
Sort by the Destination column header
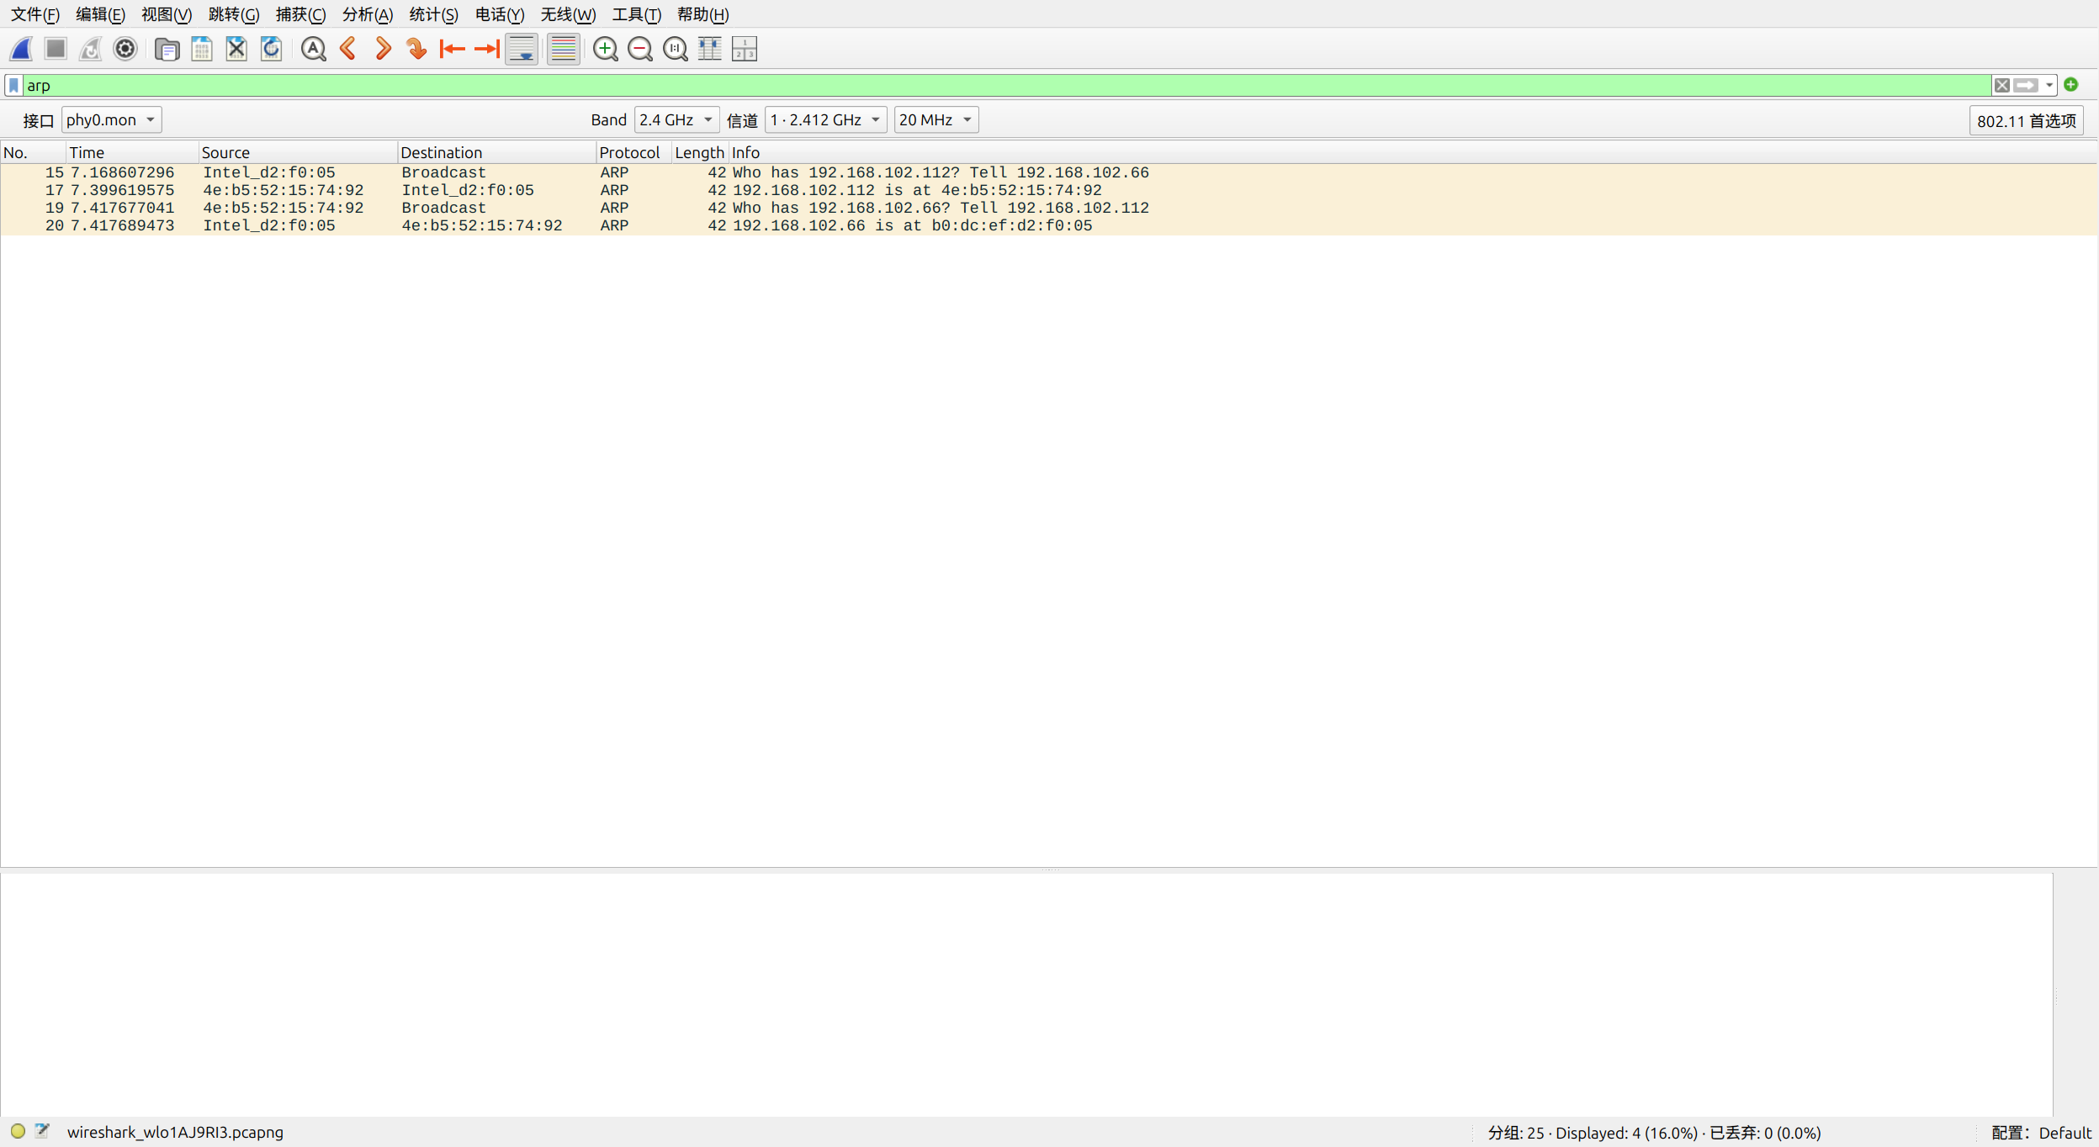pos(496,152)
